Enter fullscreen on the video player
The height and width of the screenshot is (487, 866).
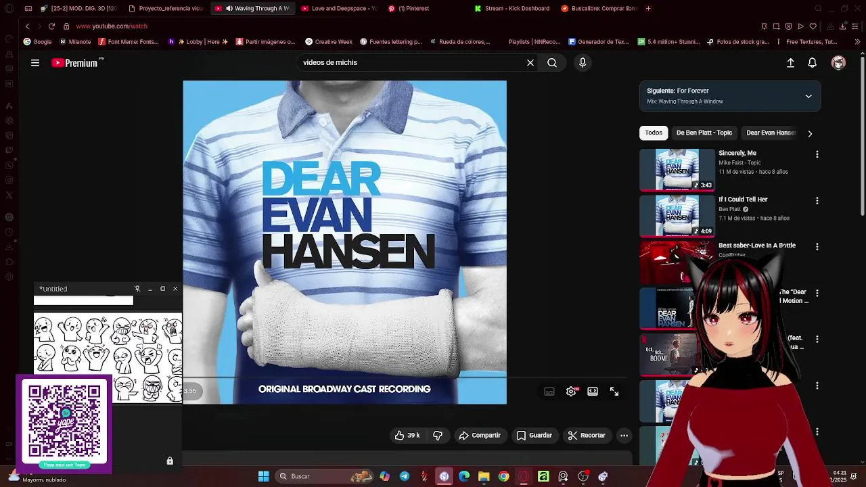tap(614, 391)
